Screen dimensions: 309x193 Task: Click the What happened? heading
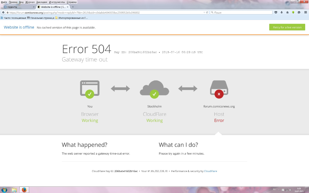click(84, 145)
